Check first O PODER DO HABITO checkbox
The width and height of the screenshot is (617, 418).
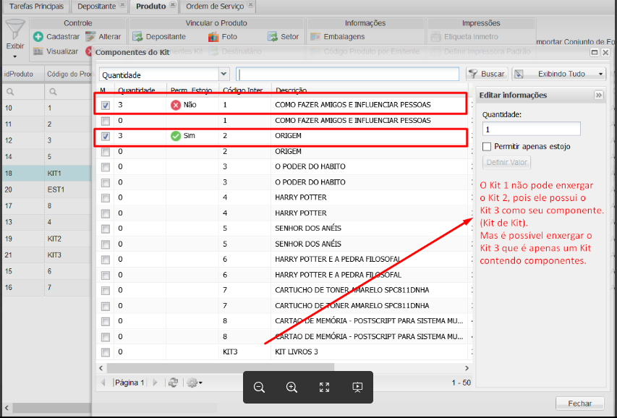tap(106, 167)
